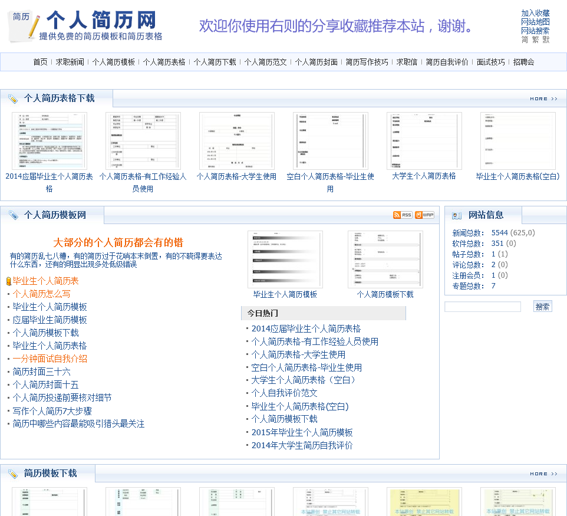Open 求职新闻 navigation item

click(x=70, y=63)
